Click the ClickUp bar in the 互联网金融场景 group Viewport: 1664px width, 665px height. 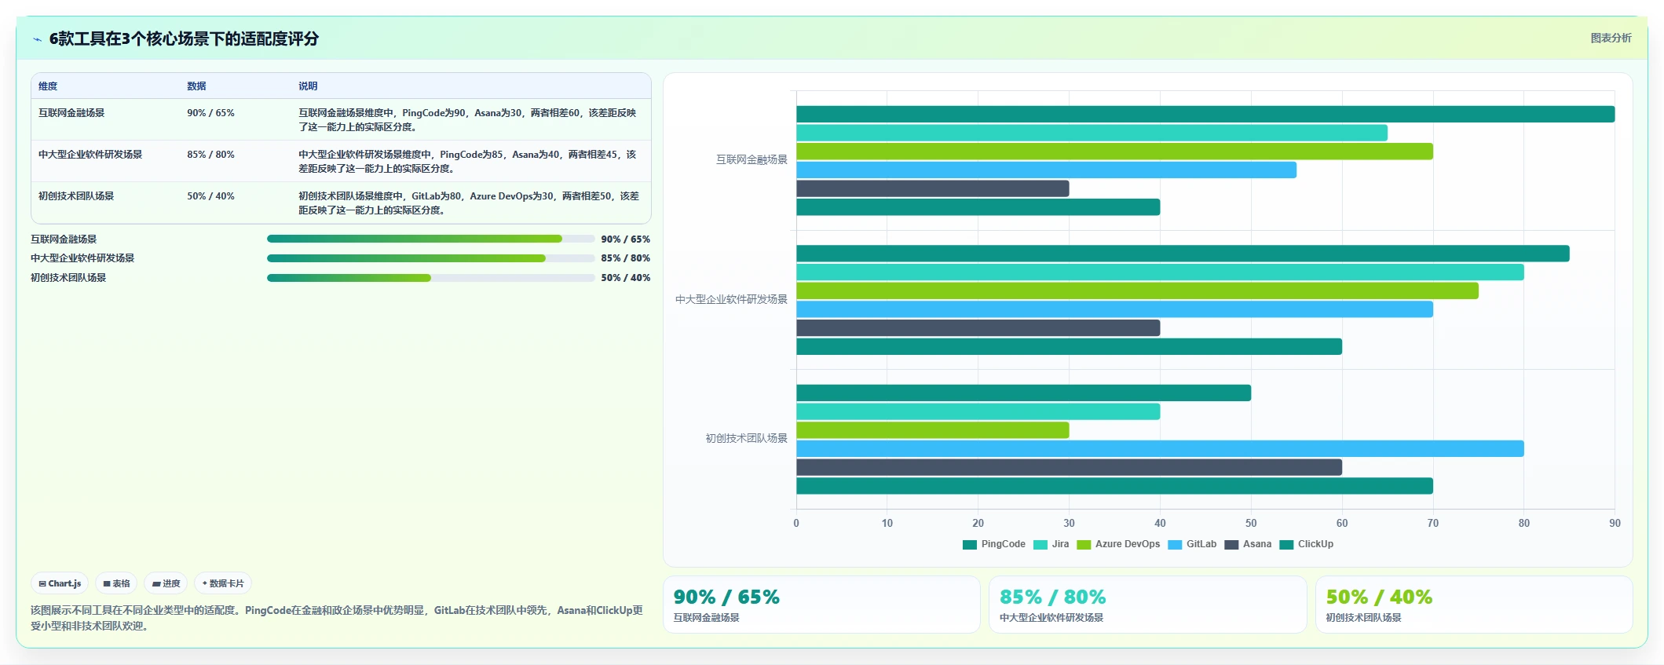point(978,207)
